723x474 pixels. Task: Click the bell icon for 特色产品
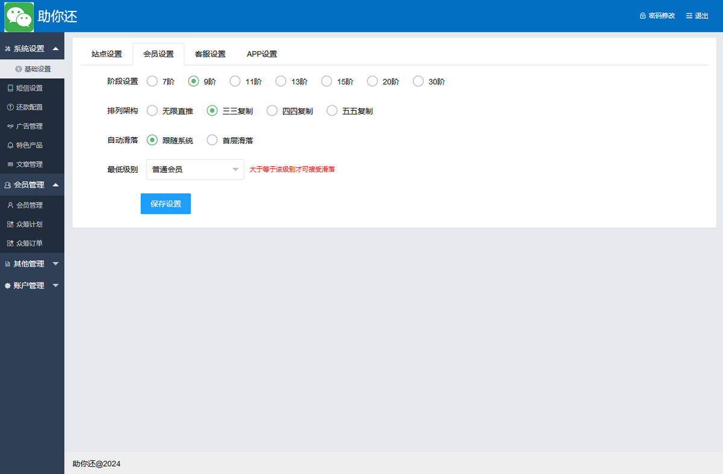[10, 145]
